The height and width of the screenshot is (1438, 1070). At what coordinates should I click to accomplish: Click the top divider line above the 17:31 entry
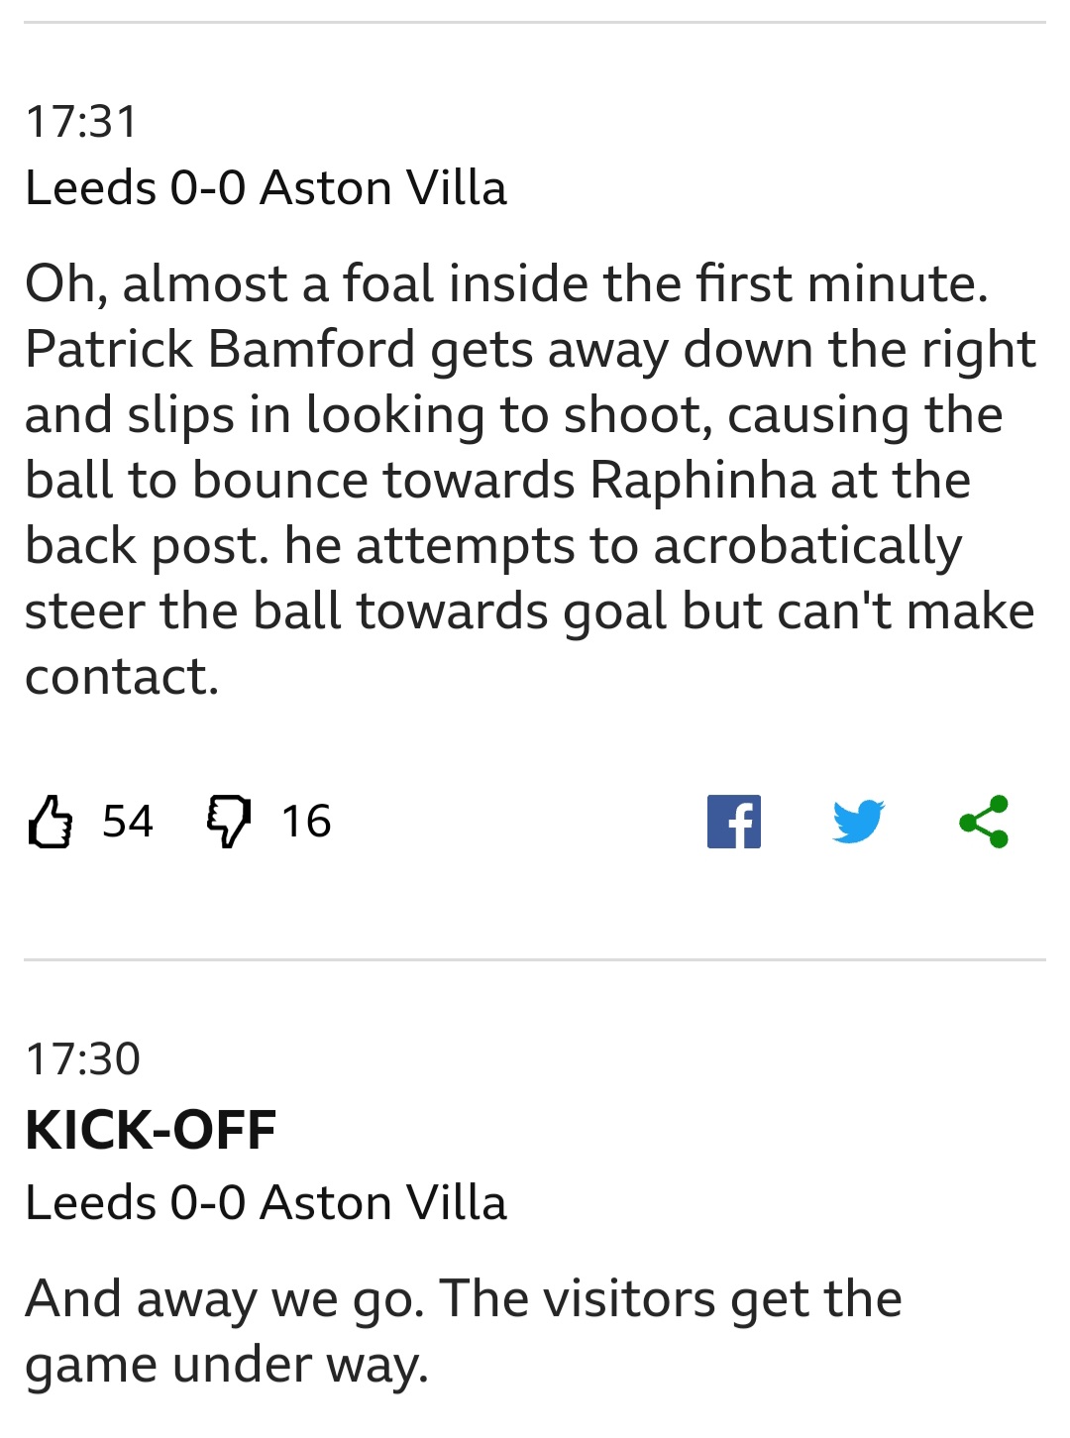pyautogui.click(x=535, y=22)
